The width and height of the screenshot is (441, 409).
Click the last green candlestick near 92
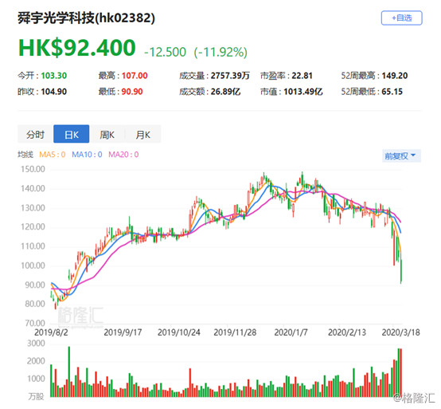click(401, 272)
